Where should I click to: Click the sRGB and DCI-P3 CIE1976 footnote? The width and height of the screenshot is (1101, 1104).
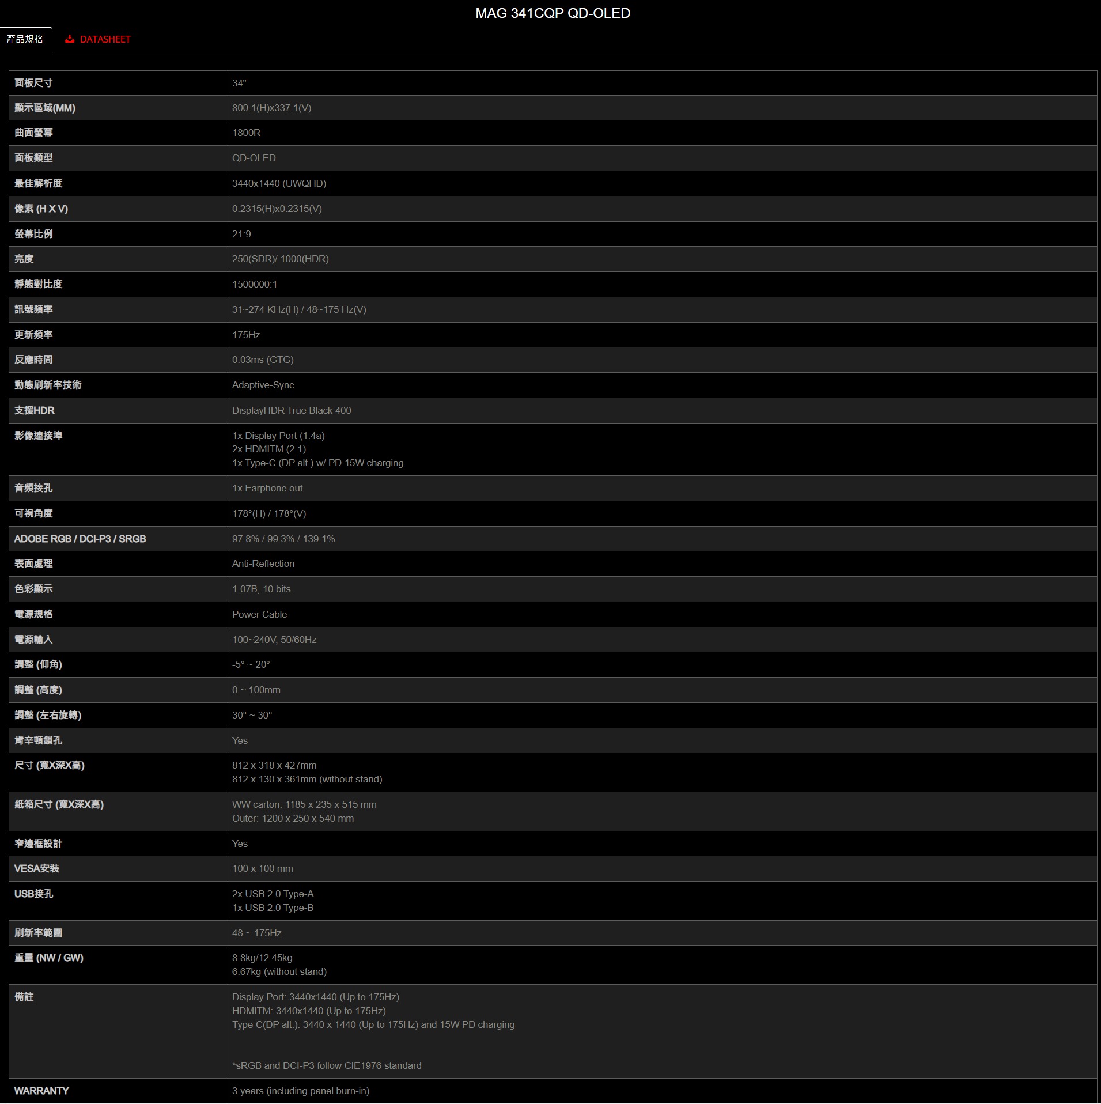327,1065
